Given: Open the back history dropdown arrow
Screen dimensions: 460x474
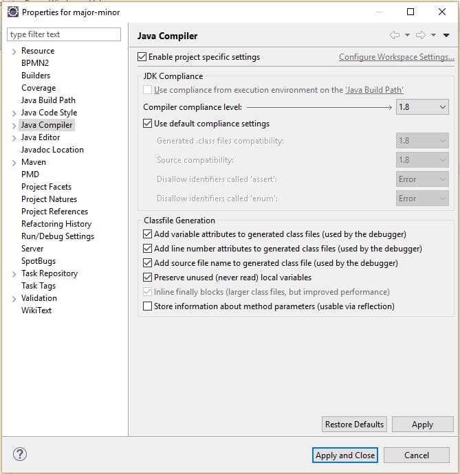Looking at the screenshot, I should pyautogui.click(x=407, y=35).
